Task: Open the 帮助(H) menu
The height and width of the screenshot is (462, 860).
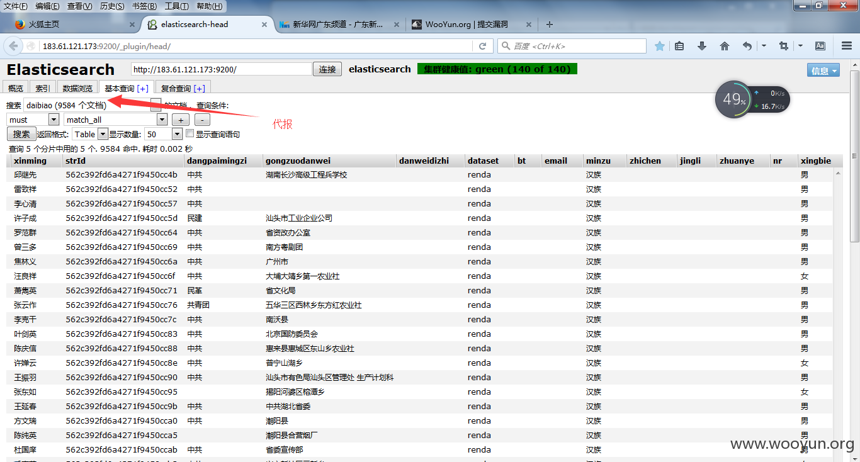Action: [x=210, y=6]
